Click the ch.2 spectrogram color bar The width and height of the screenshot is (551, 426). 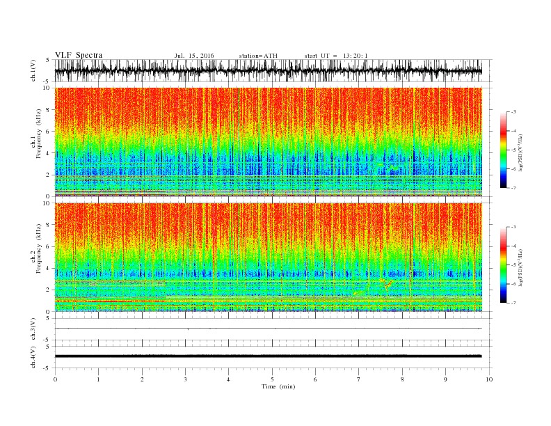pos(503,265)
